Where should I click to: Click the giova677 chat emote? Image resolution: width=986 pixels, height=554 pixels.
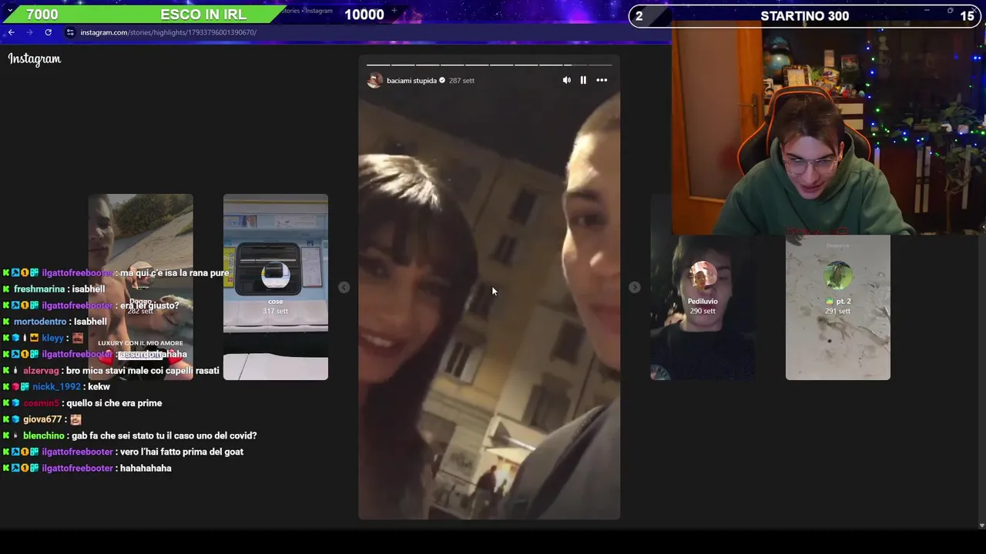pos(75,419)
